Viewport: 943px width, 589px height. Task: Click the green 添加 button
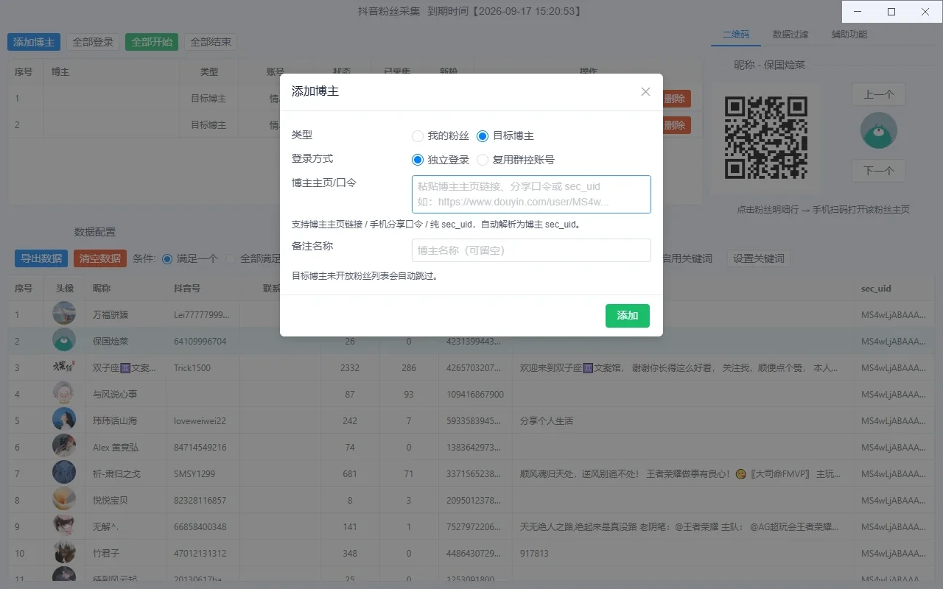click(628, 315)
